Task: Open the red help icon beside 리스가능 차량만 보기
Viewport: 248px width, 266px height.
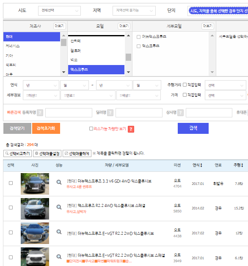Action: (131, 129)
